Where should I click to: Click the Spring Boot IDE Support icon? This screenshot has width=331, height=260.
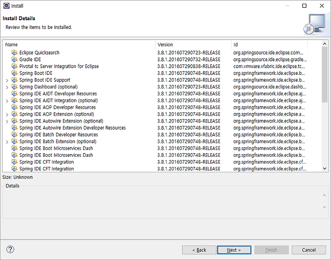tap(14, 80)
